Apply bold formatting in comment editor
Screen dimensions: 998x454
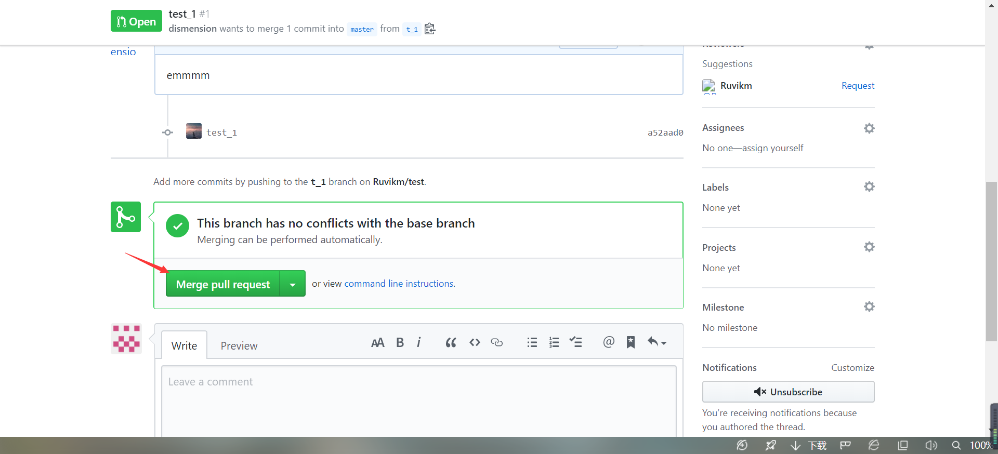tap(400, 342)
